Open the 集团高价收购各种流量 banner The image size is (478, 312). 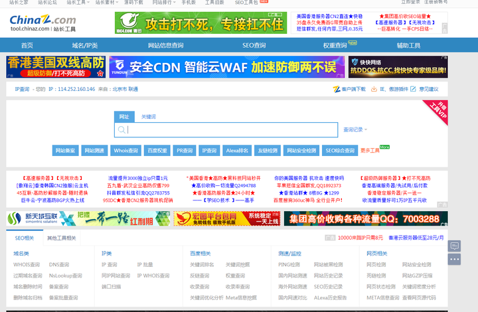point(366,218)
